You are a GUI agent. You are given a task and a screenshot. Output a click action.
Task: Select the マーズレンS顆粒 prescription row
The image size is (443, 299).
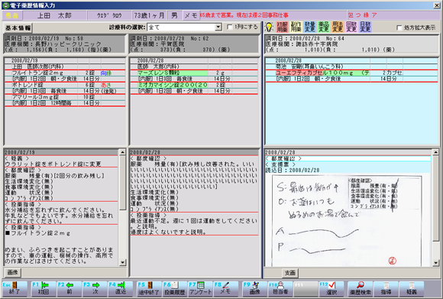point(194,73)
